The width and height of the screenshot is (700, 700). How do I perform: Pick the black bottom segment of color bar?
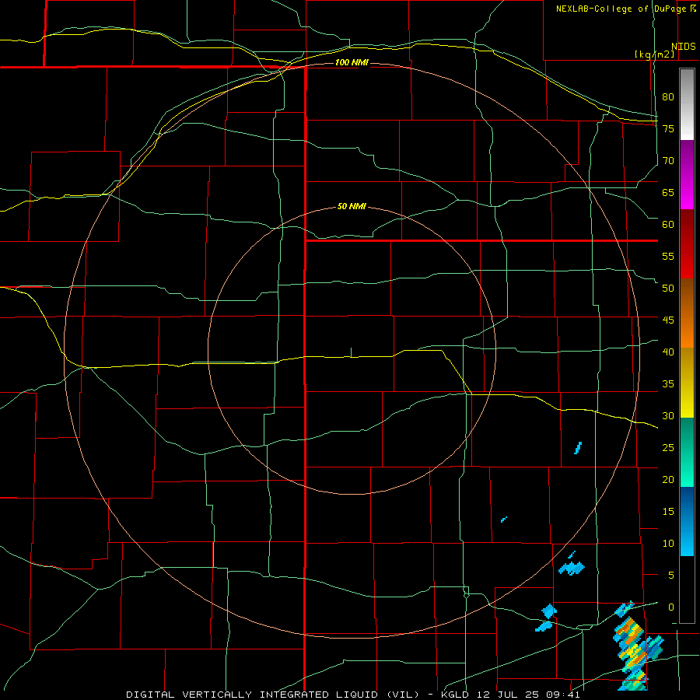pyautogui.click(x=687, y=590)
